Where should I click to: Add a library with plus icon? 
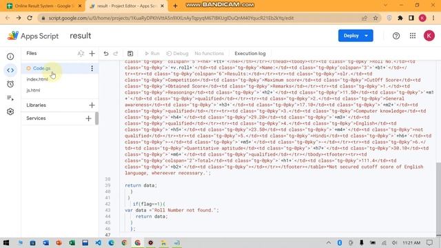pyautogui.click(x=92, y=105)
